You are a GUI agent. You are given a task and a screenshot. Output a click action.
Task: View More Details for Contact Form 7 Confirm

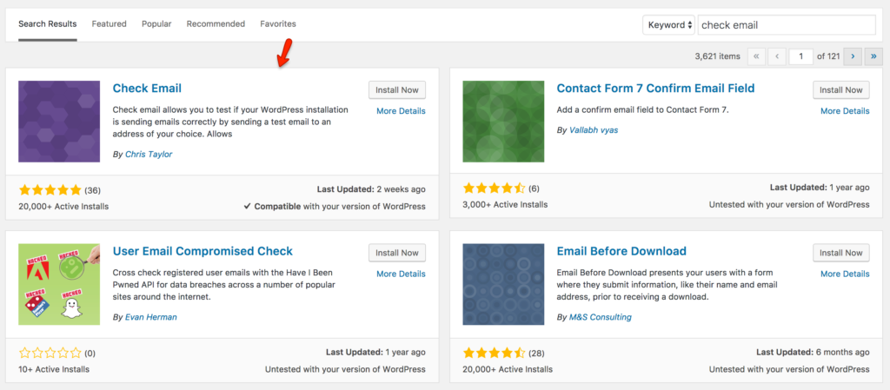pos(845,111)
